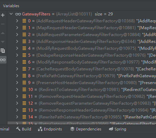The height and width of the screenshot is (138, 156).
Task: Select CacheRequestBodyGatewayFilterFactory@10978 text
Action: (x=85, y=69)
